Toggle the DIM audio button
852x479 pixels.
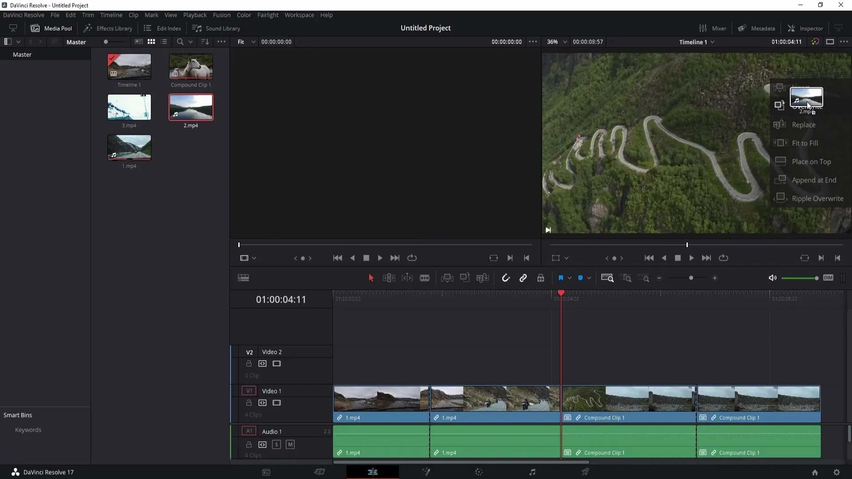(x=828, y=278)
